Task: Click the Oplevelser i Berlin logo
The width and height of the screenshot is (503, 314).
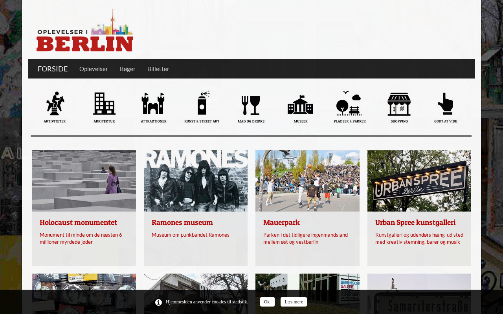Action: [x=85, y=30]
